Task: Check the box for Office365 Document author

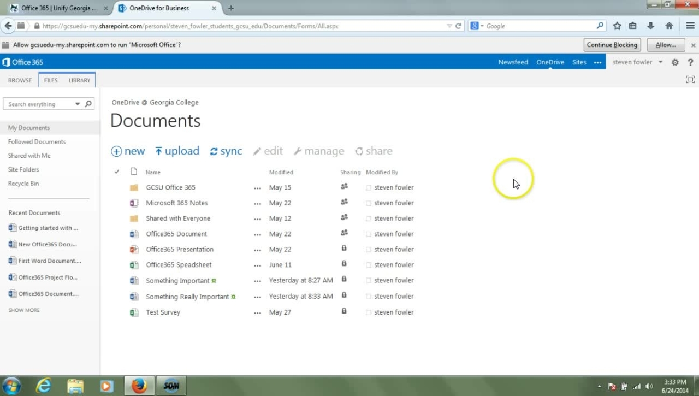Action: [369, 234]
